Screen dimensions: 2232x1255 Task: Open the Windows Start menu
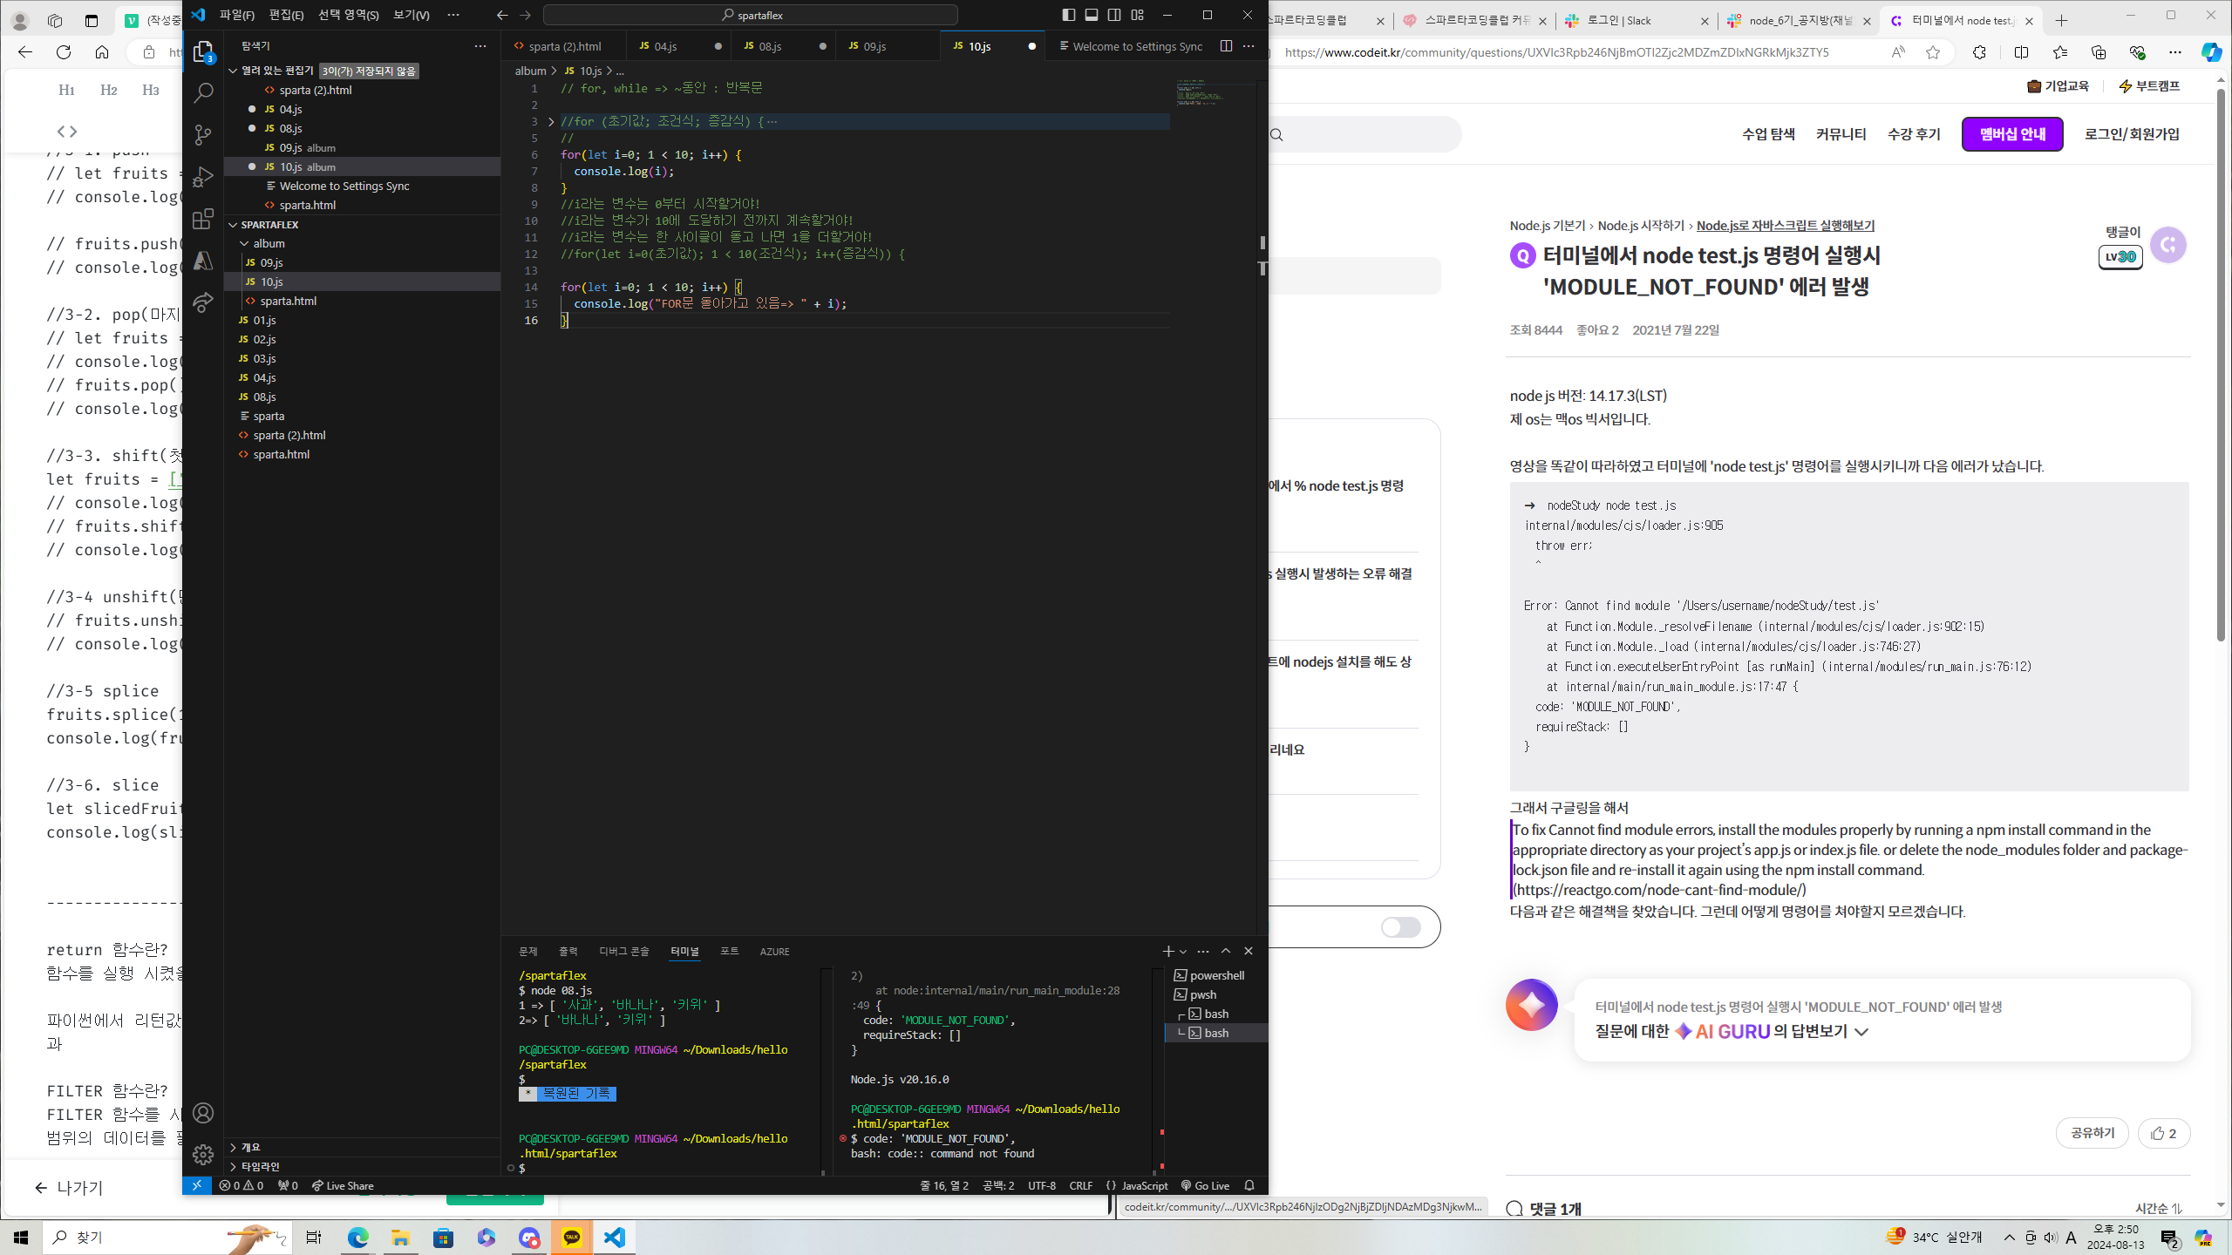(21, 1238)
